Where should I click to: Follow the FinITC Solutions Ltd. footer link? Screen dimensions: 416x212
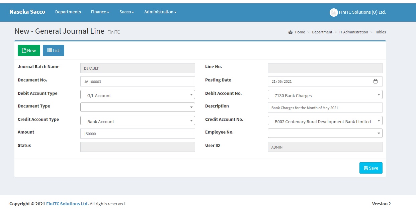[67, 204]
